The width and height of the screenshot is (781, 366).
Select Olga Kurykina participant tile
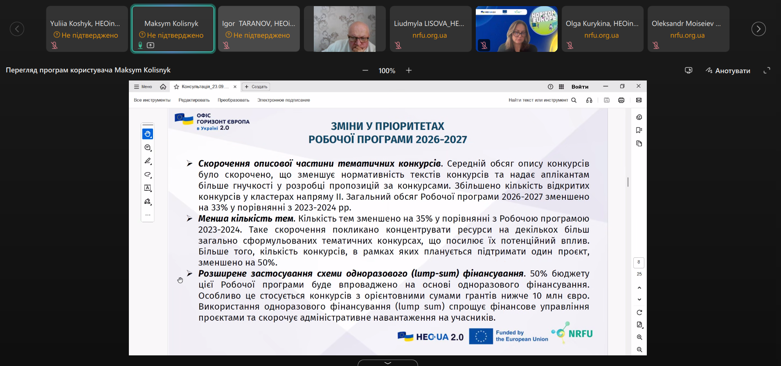coord(602,29)
